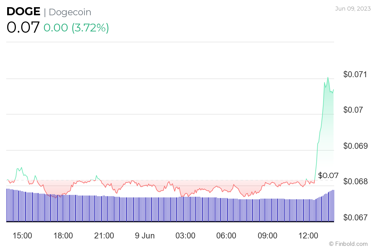The height and width of the screenshot is (249, 374).
Task: Click the 09:00 time axis label
Action: point(267,236)
